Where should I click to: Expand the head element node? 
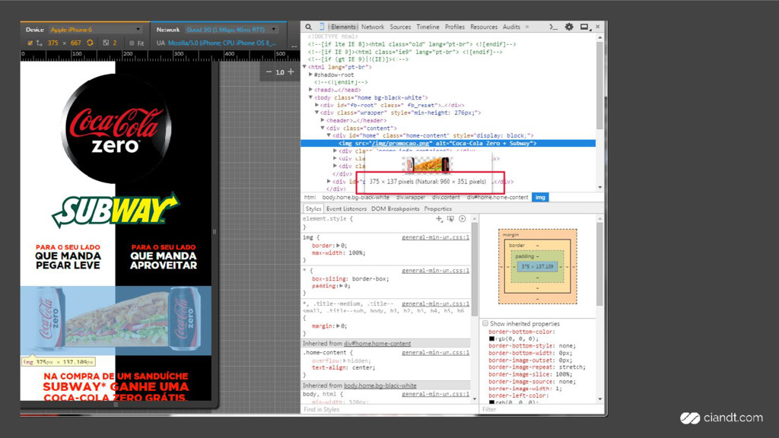310,90
